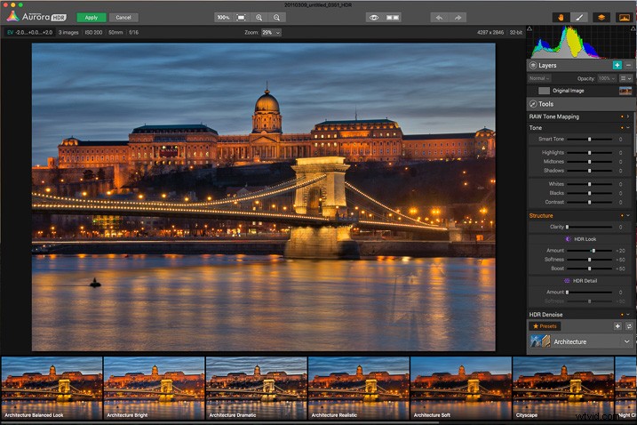Click the HDR Denoise section title
637x425 pixels.
[545, 315]
